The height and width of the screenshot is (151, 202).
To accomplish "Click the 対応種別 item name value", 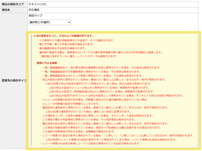I will [x=35, y=10].
